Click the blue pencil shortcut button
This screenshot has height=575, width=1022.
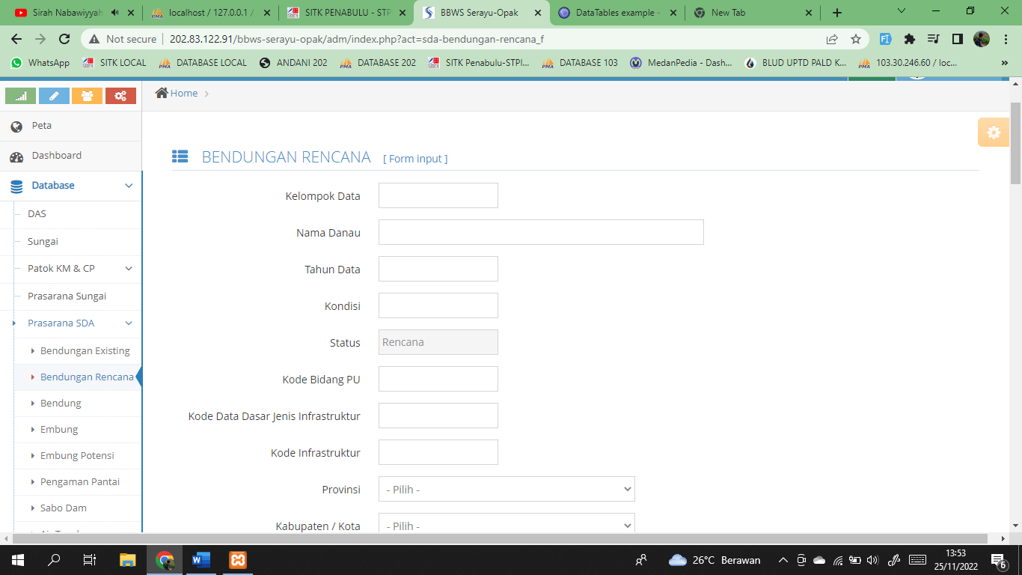(54, 96)
